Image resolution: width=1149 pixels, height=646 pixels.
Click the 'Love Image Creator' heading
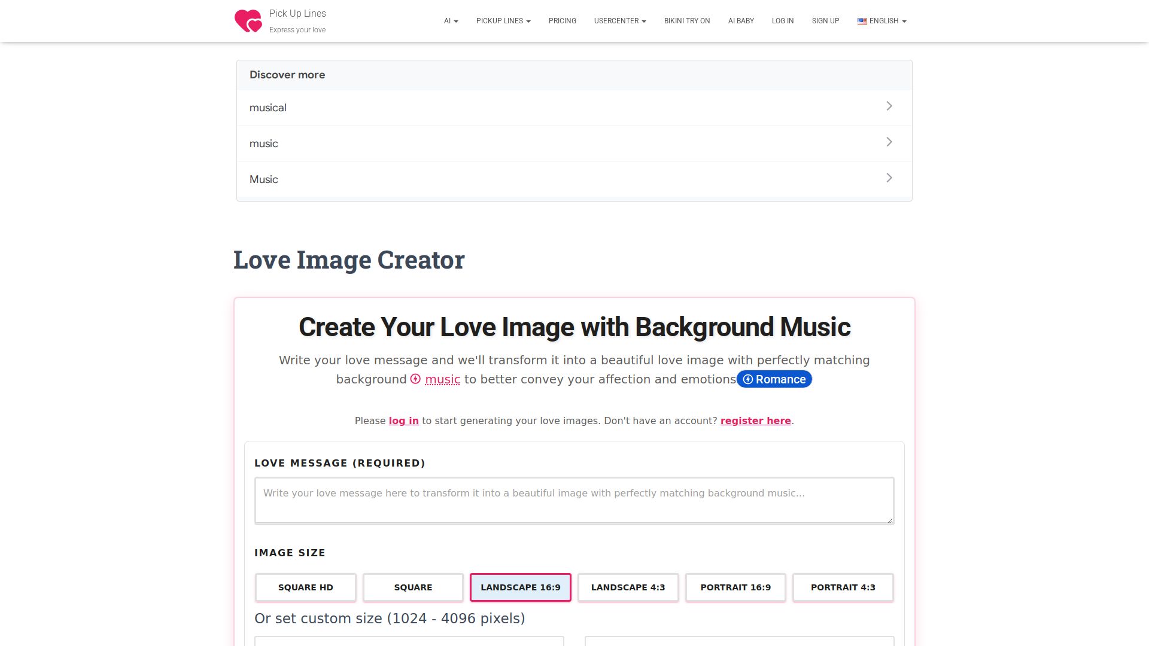click(349, 260)
